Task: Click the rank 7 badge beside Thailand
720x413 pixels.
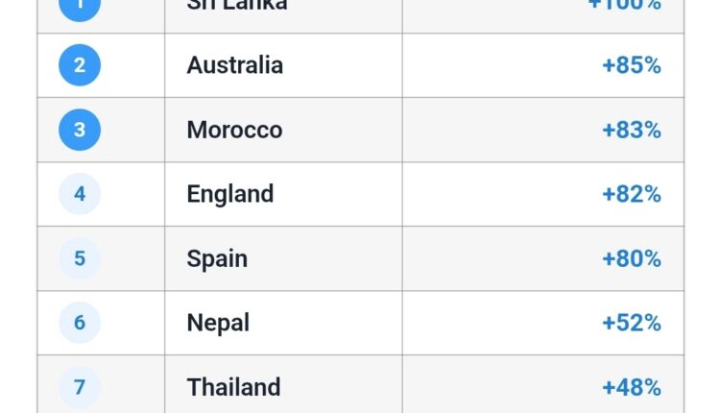Action: tap(80, 387)
